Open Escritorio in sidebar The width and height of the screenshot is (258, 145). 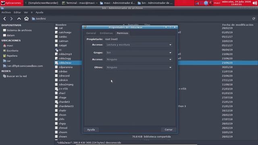10,51
